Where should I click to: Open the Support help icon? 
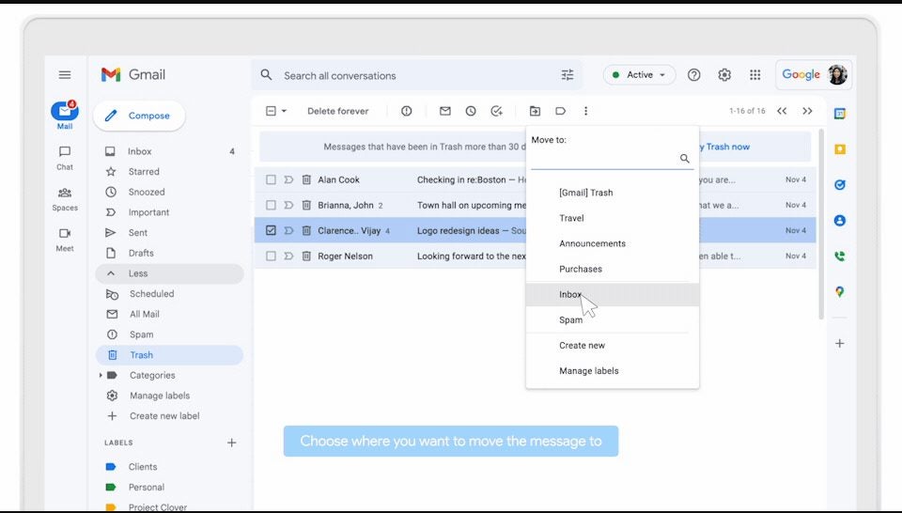pos(693,75)
